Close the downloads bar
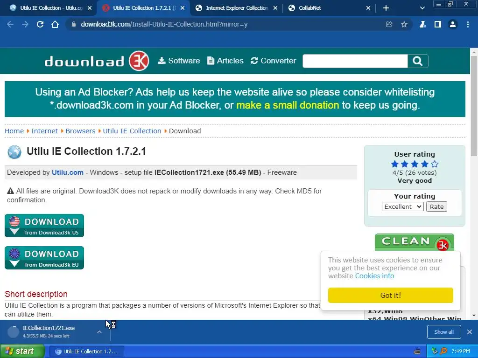Viewport: 478px width, 358px height. (x=470, y=332)
